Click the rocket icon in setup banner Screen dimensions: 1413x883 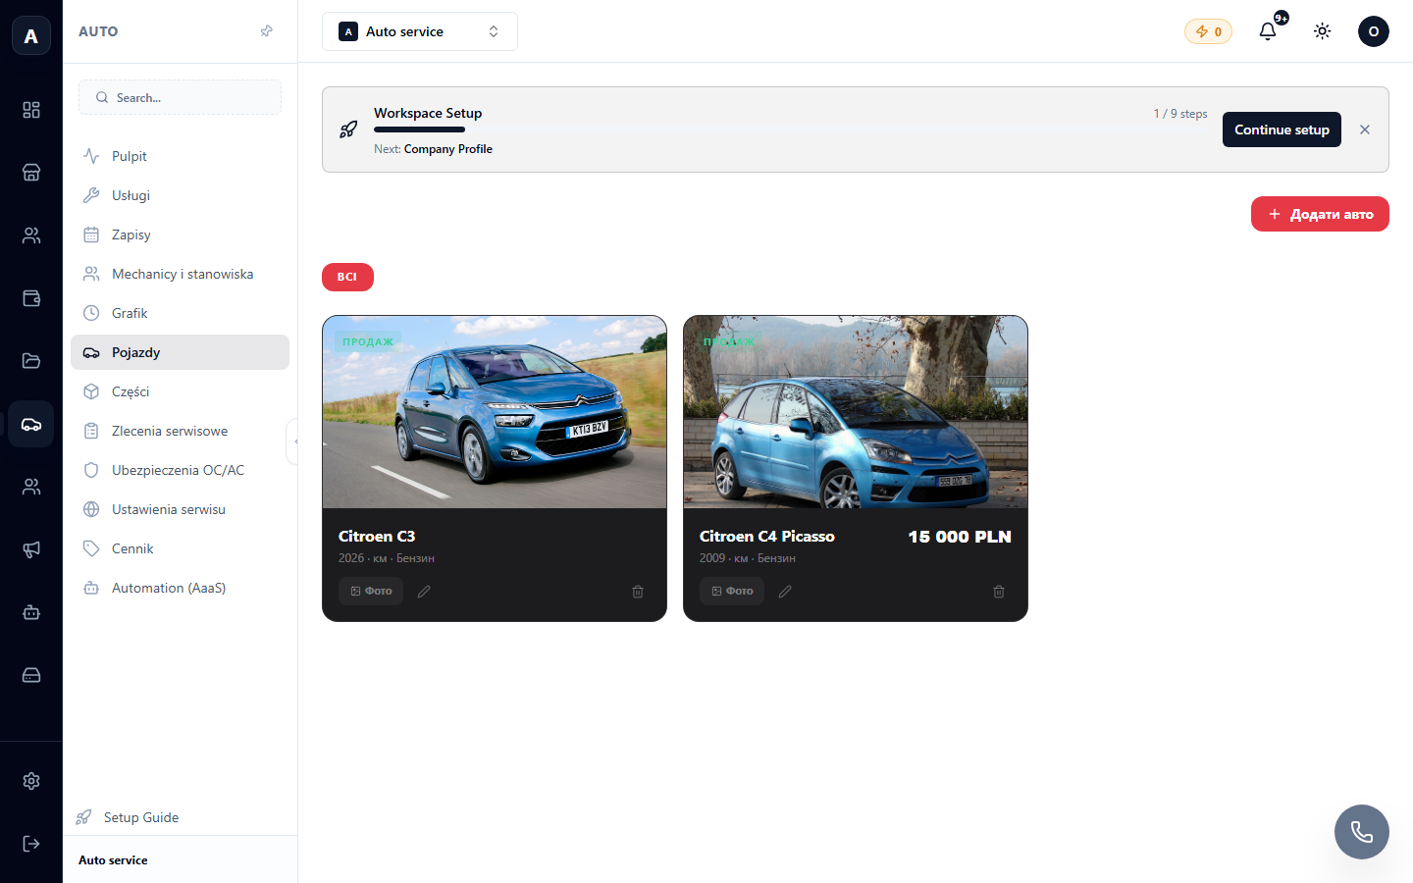(348, 130)
